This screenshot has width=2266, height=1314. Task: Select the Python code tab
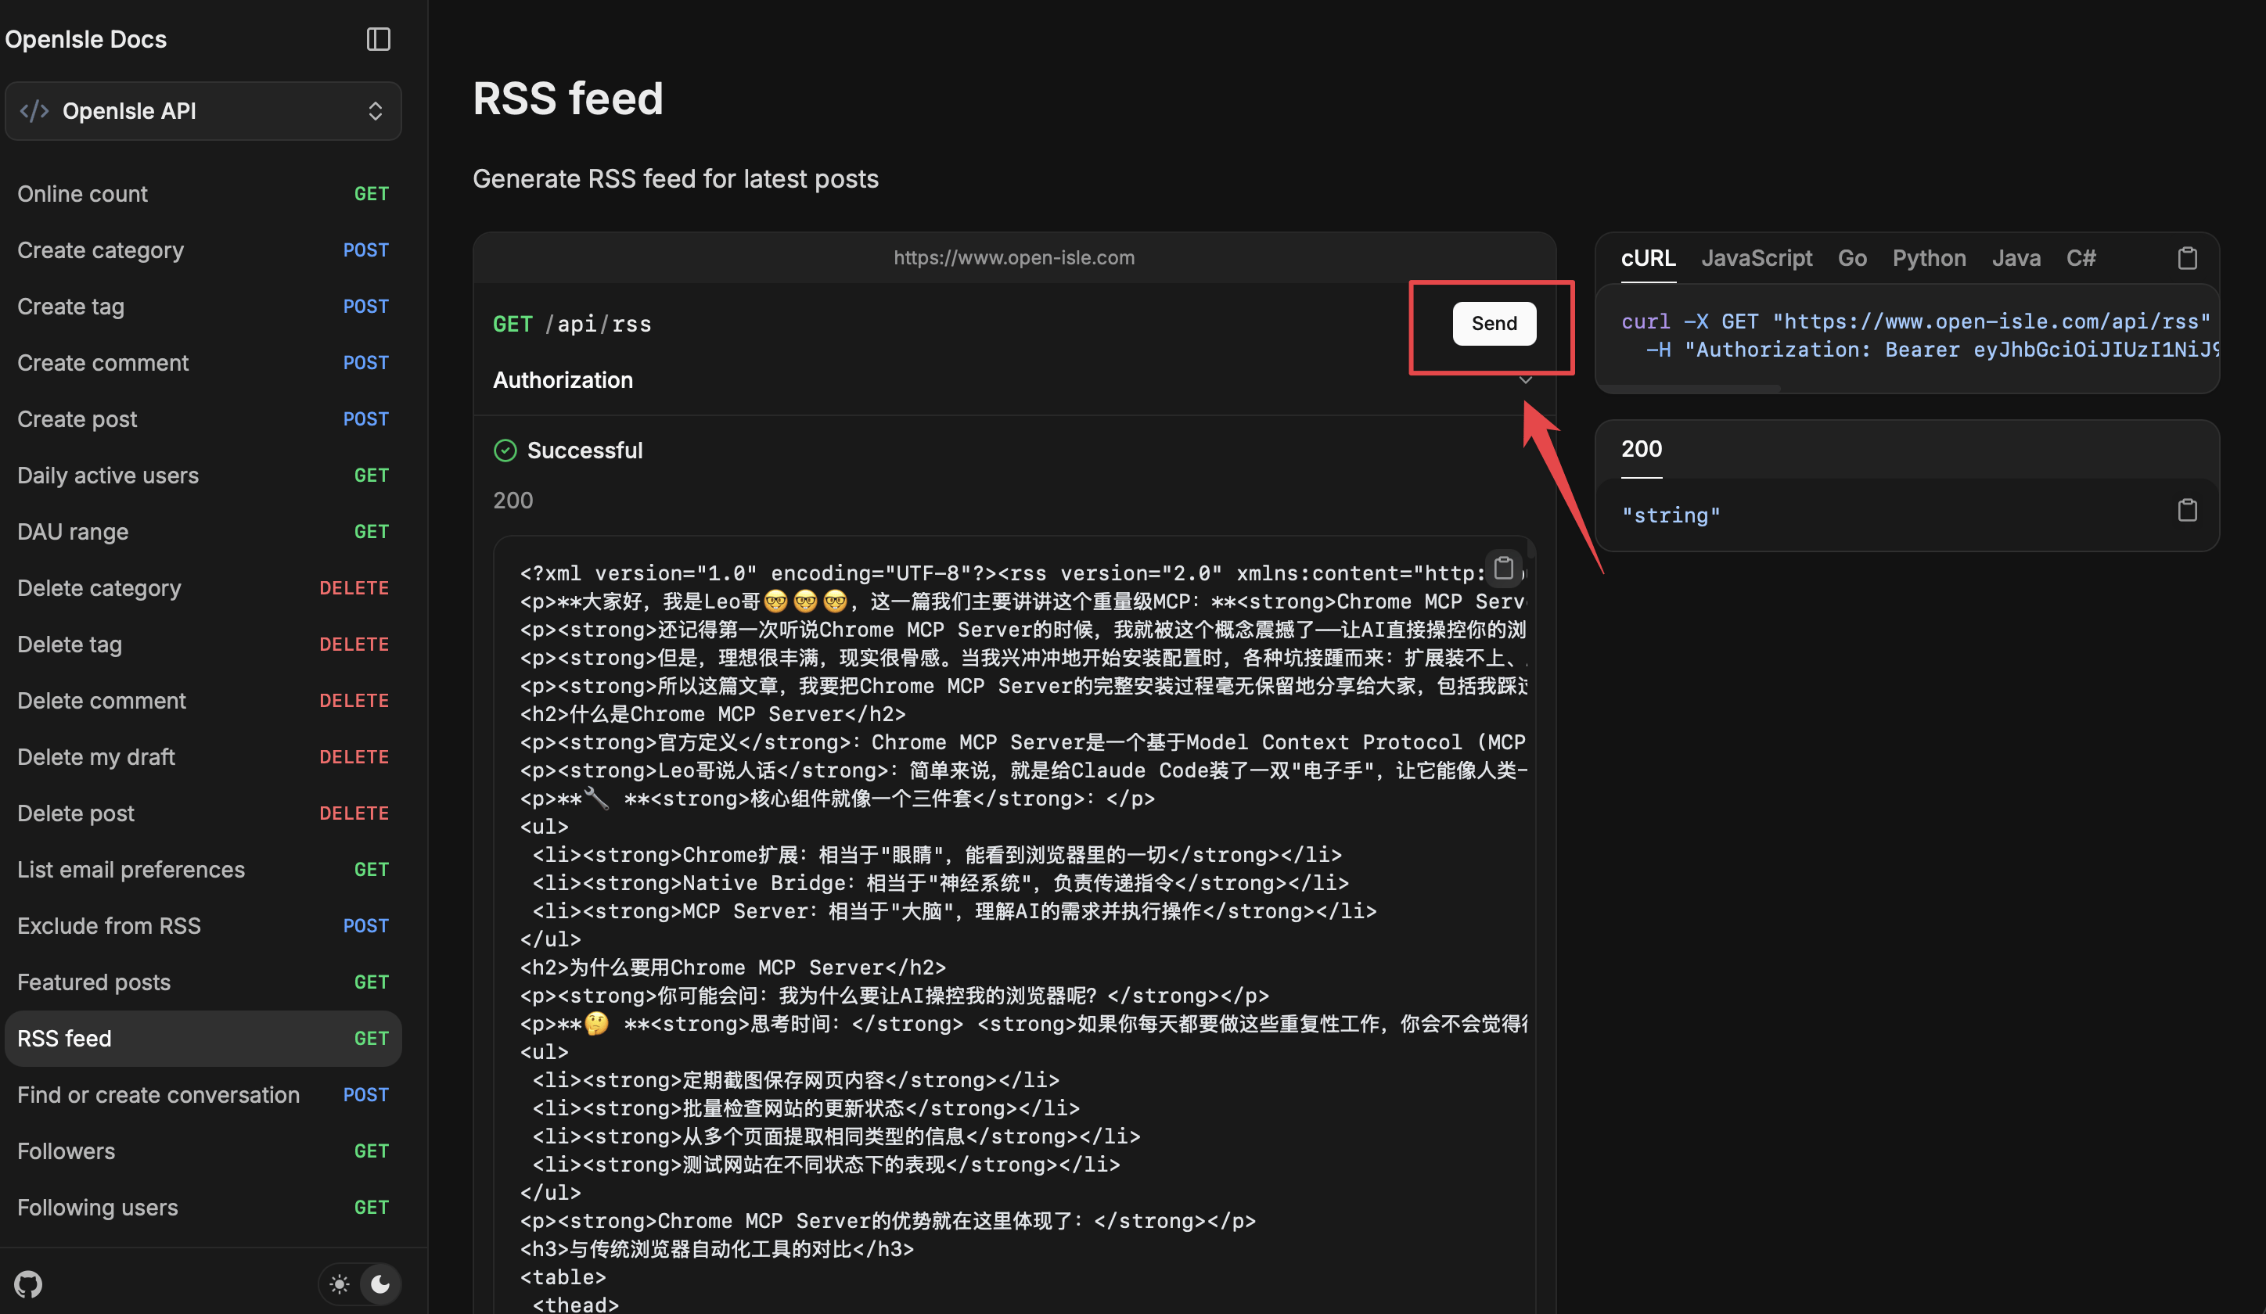click(1929, 258)
